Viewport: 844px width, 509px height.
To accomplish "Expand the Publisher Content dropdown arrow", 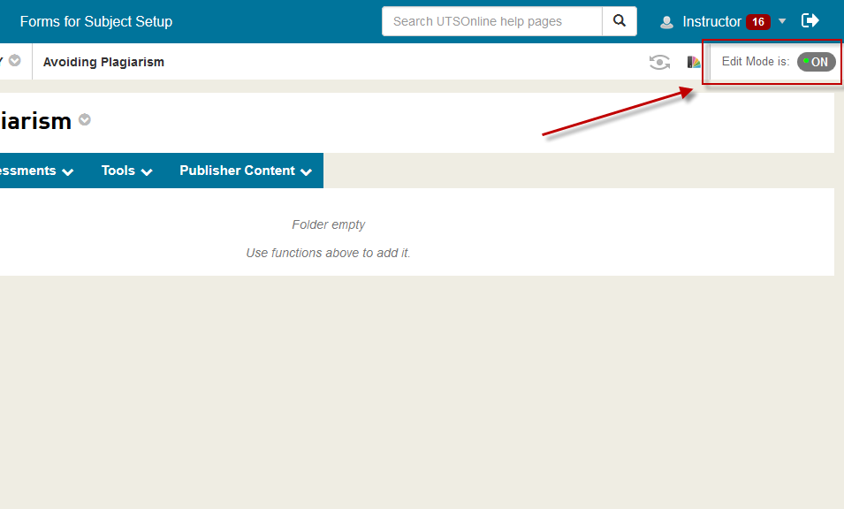I will [306, 172].
